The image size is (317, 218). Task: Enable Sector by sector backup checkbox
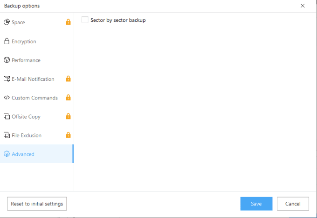coord(85,20)
